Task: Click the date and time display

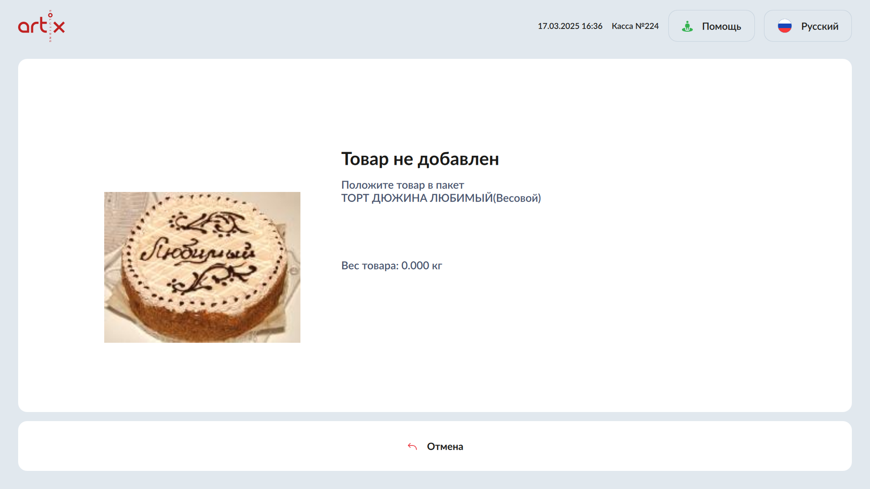Action: pos(570,26)
